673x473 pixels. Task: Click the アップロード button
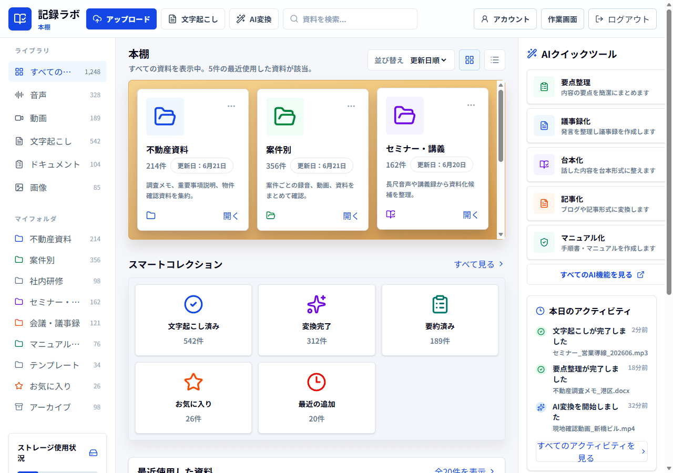(121, 19)
